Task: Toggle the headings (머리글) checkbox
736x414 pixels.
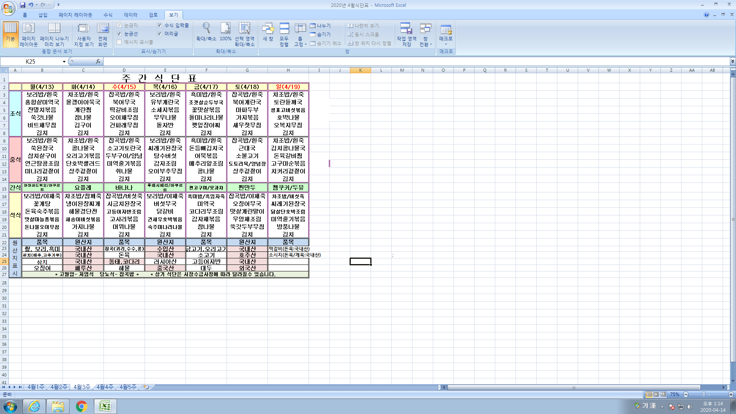Action: pos(159,34)
